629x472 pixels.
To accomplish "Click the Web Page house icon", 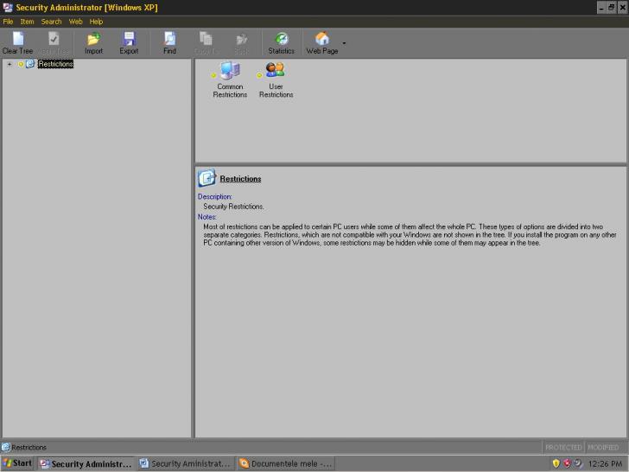I will click(x=322, y=39).
